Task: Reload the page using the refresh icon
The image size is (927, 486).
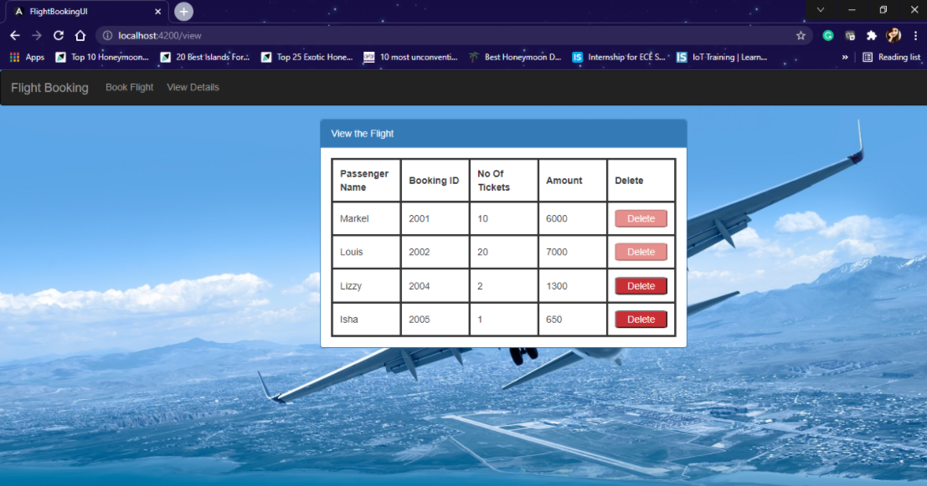Action: pos(58,36)
